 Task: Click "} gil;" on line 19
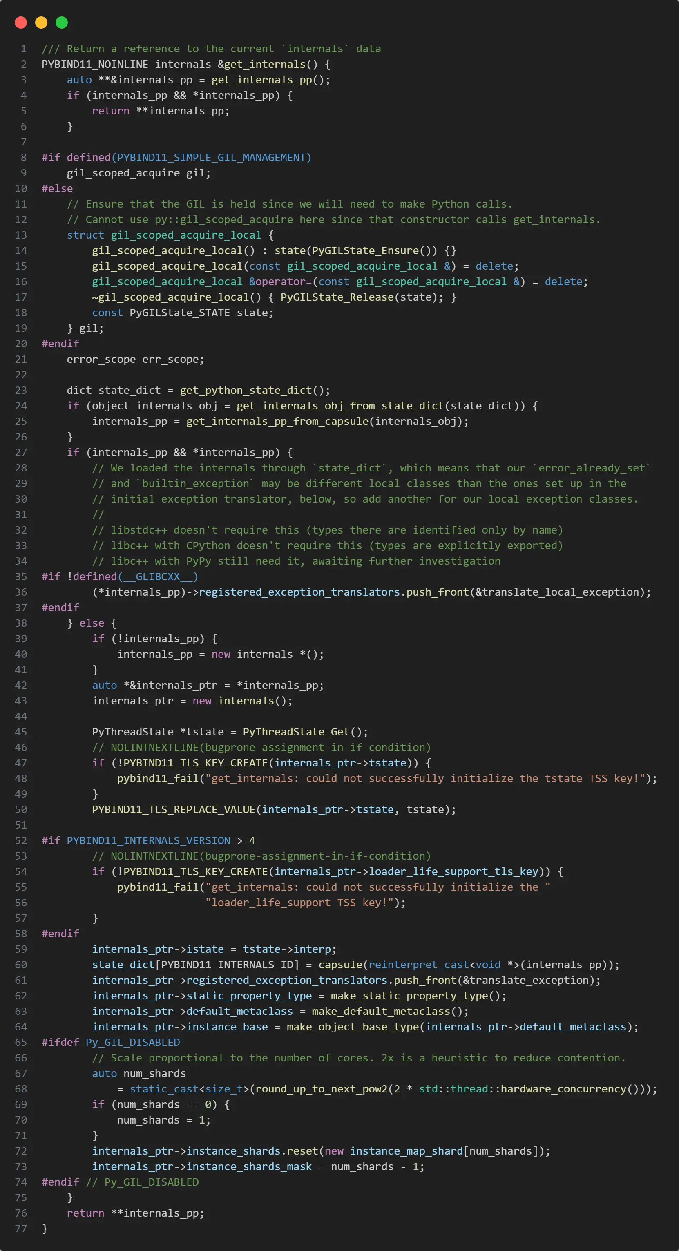point(85,329)
